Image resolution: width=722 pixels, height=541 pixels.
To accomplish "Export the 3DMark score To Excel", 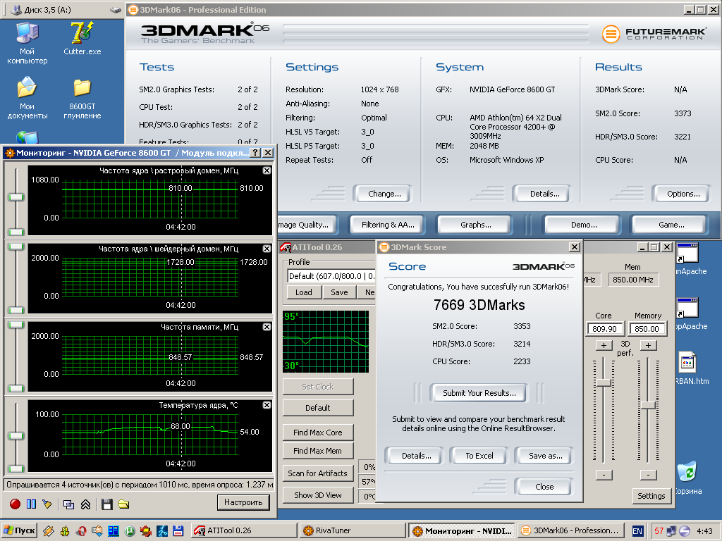I will (479, 456).
